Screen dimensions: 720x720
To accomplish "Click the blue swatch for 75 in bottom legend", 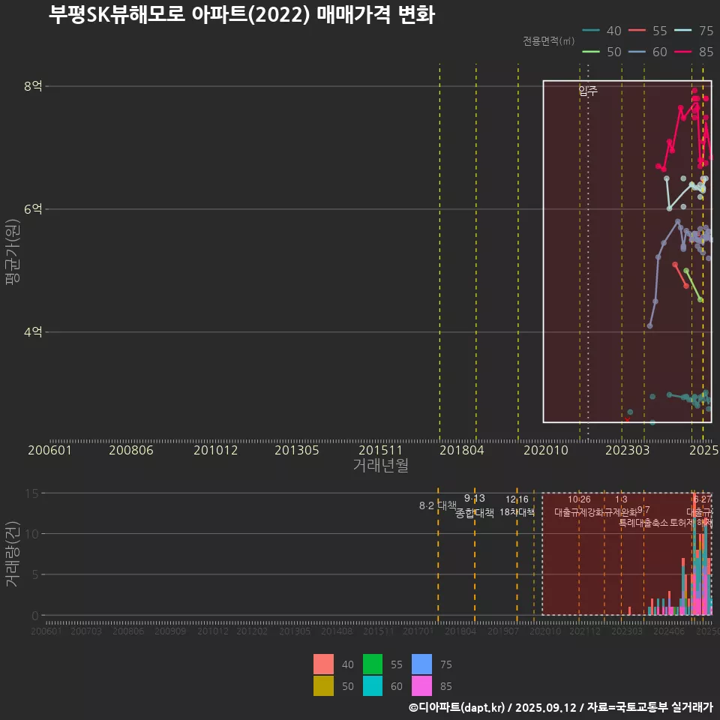I will tap(422, 664).
